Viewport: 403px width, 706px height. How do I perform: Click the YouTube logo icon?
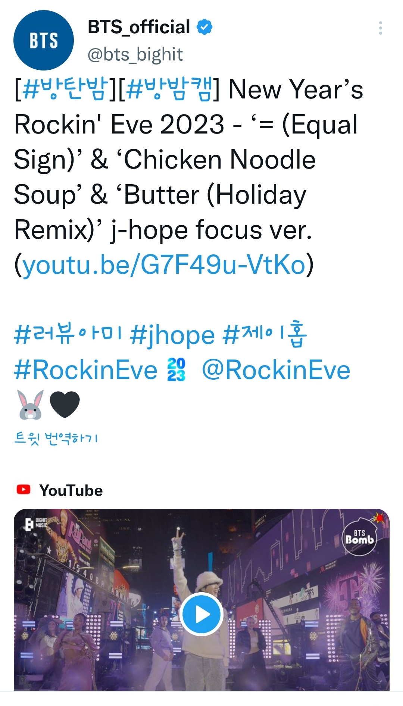[24, 489]
